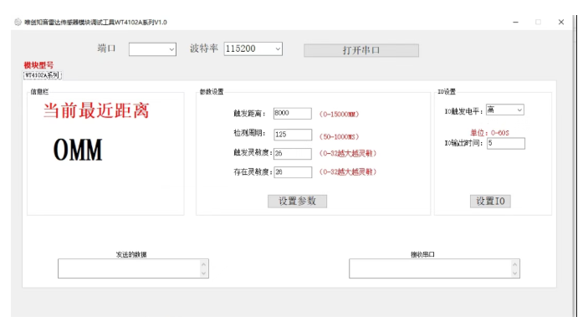Click the 触发距离 input field
This screenshot has height=327, width=583.
click(292, 114)
